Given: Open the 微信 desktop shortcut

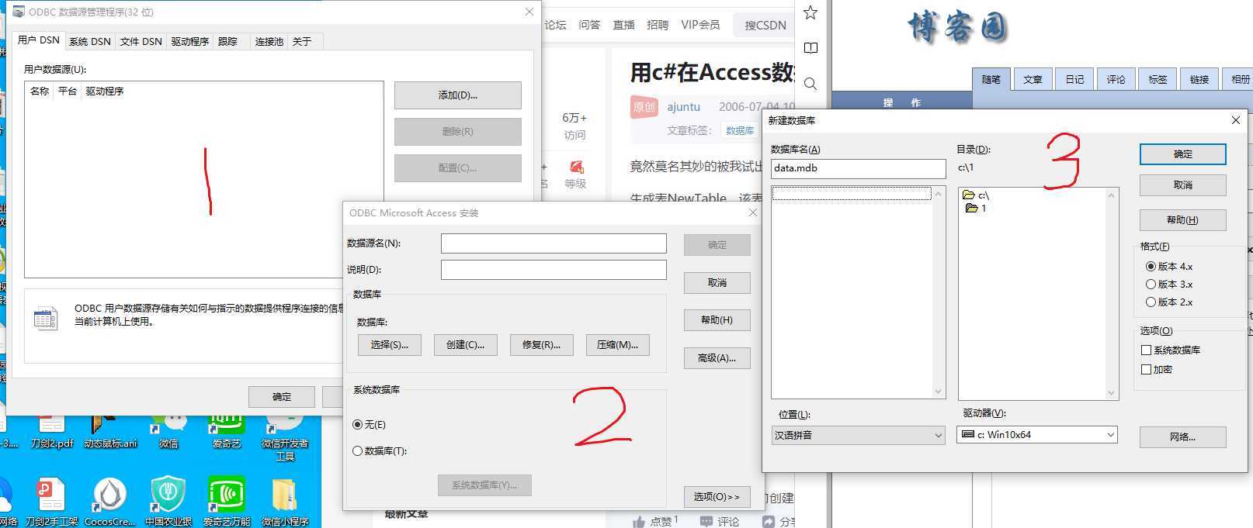Looking at the screenshot, I should coord(168,429).
